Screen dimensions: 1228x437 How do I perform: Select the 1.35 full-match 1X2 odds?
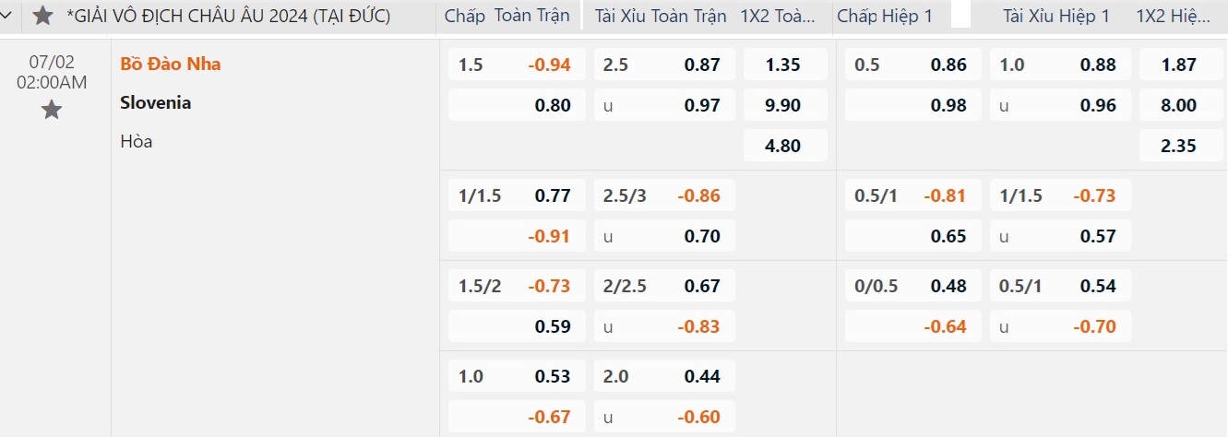pos(784,65)
